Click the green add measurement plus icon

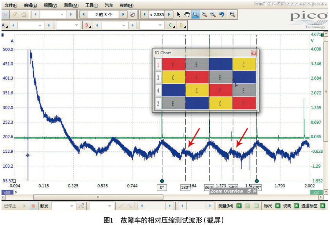pyautogui.click(x=239, y=206)
